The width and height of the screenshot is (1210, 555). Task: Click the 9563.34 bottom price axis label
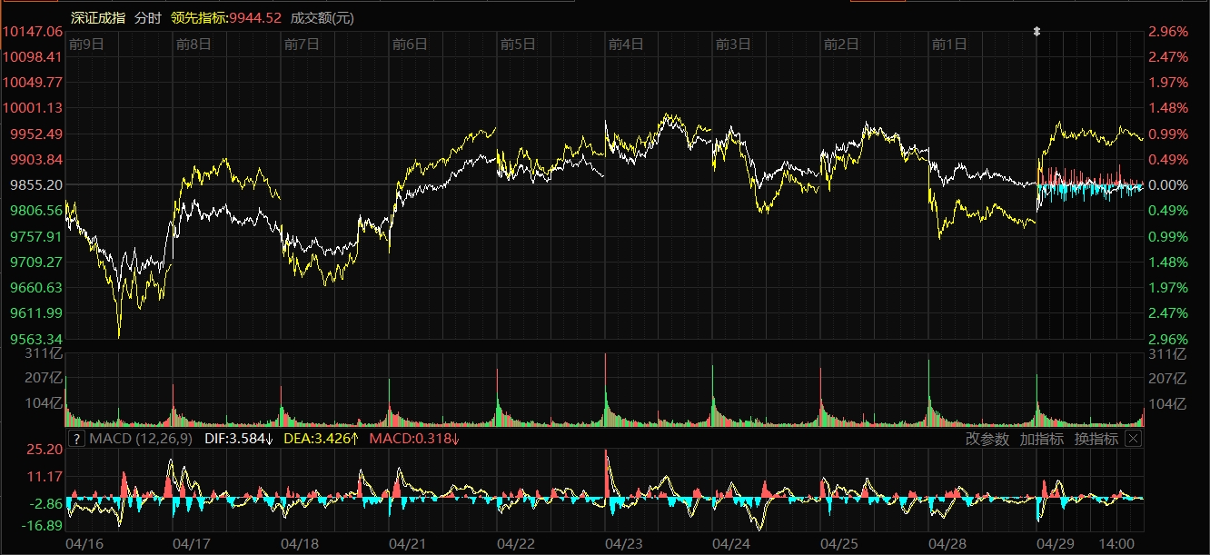(36, 338)
